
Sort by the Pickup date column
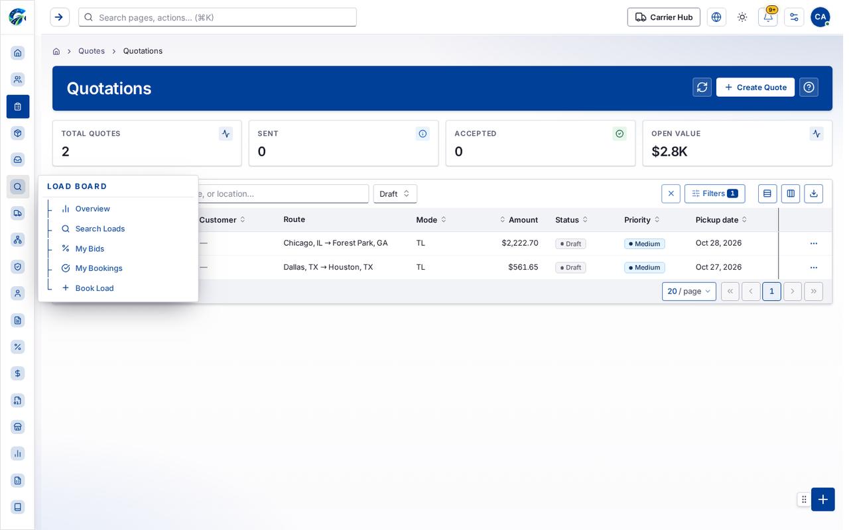point(722,220)
